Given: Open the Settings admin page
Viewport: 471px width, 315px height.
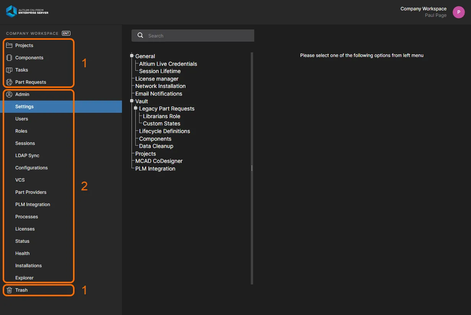Looking at the screenshot, I should click(x=61, y=107).
